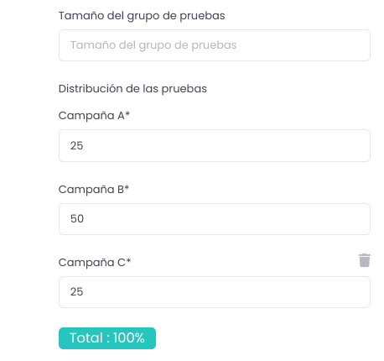Image resolution: width=384 pixels, height=361 pixels.
Task: Click the 100% figure in the total badge
Action: click(129, 338)
